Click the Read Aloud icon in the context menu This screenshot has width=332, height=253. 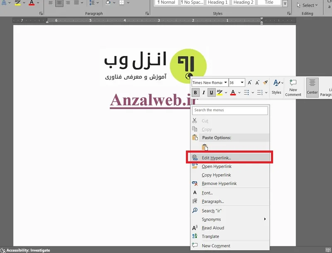coord(195,228)
